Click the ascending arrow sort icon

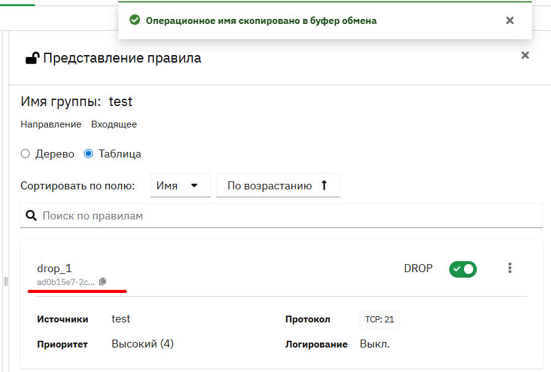tap(324, 185)
